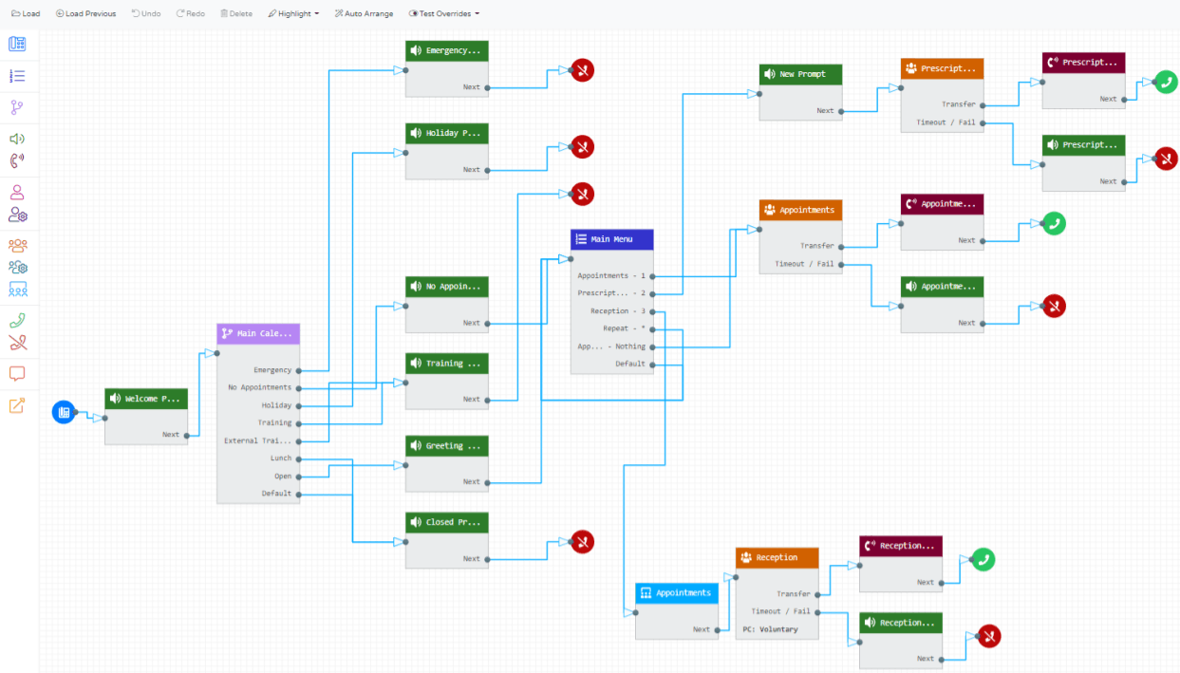Choose the orange speech bubble icon in sidebar
Viewport: 1180px width, 673px height.
click(17, 374)
